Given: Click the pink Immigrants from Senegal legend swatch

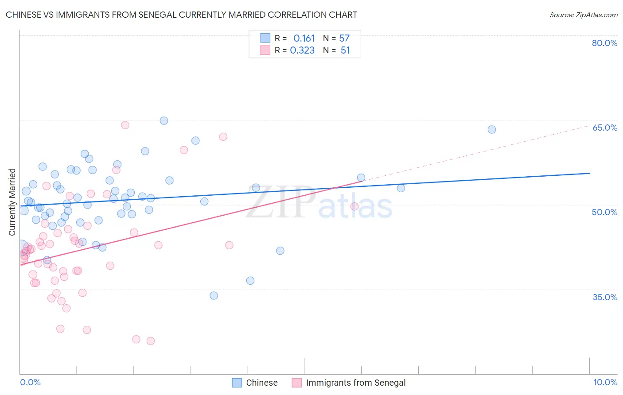Looking at the screenshot, I should pyautogui.click(x=297, y=383).
